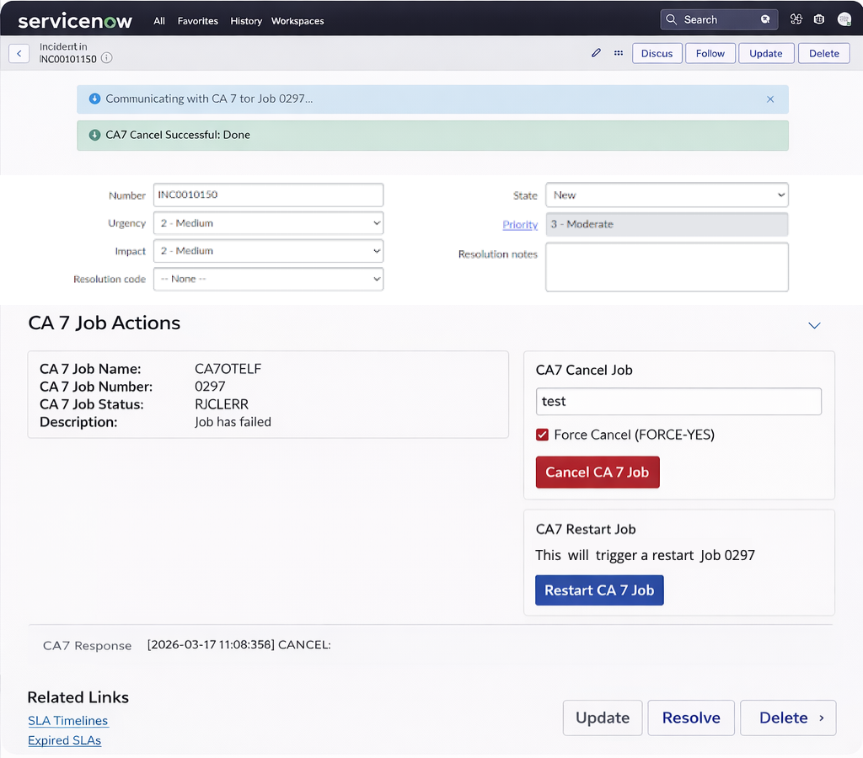This screenshot has height=758, width=863.
Task: Click the CA7 Cancel Job text field
Action: coord(678,402)
